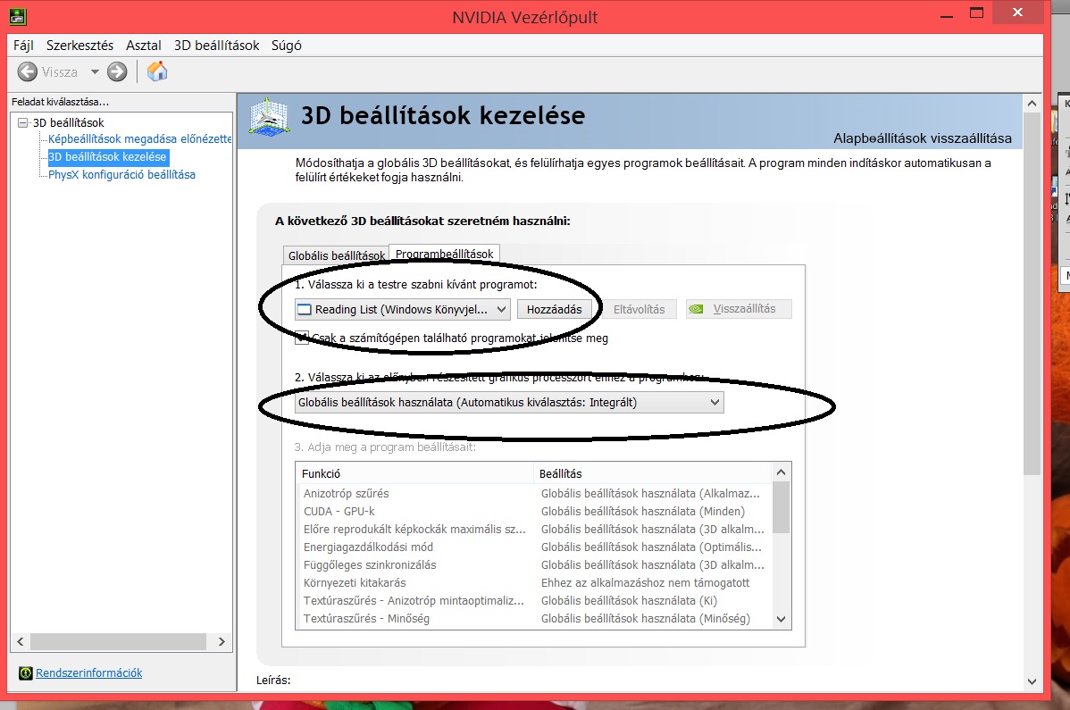Select the CUDA - GPU-k row
Image resolution: width=1070 pixels, height=710 pixels.
(x=534, y=512)
